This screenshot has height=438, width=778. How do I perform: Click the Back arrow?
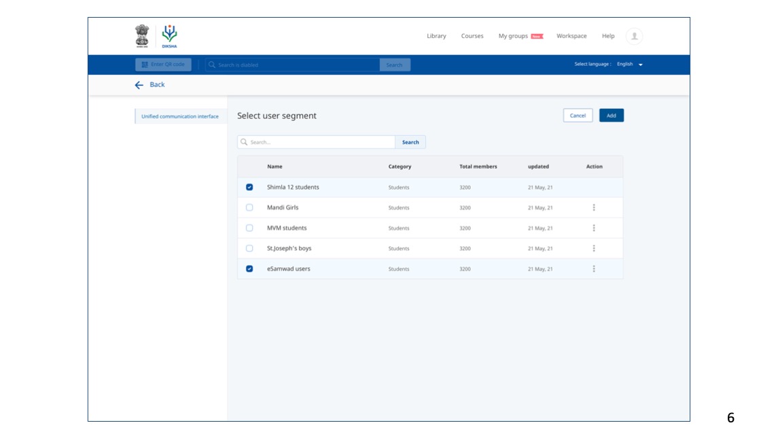[x=138, y=84]
